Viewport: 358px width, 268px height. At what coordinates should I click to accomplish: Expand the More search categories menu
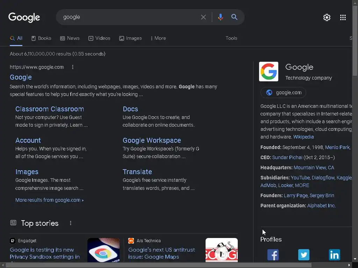[158, 38]
